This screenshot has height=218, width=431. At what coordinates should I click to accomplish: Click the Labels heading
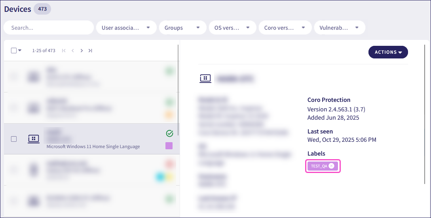pyautogui.click(x=316, y=154)
